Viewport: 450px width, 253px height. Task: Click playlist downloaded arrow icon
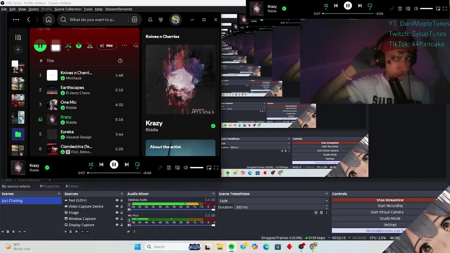(79, 46)
